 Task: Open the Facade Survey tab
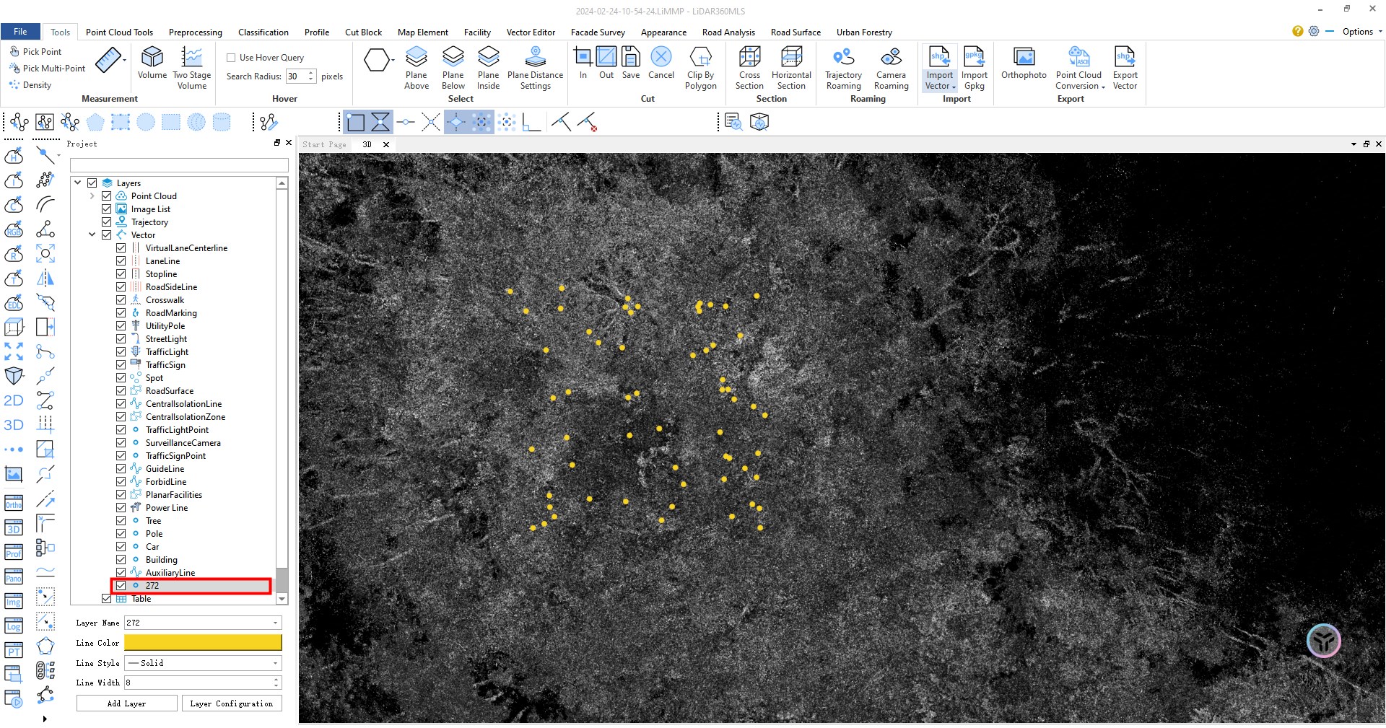(598, 32)
